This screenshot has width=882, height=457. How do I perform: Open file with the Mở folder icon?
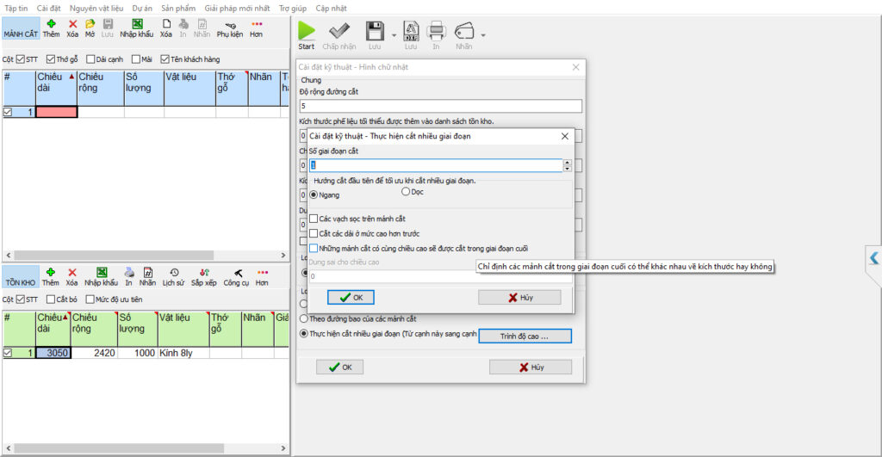click(x=90, y=28)
